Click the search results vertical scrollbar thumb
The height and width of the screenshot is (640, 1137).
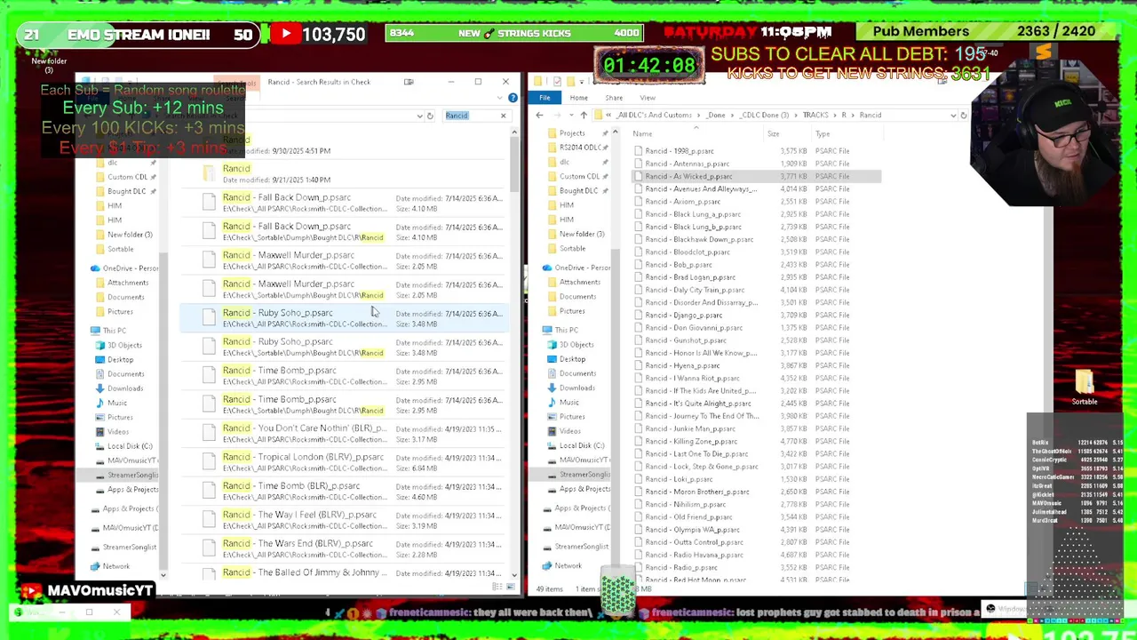(x=514, y=164)
